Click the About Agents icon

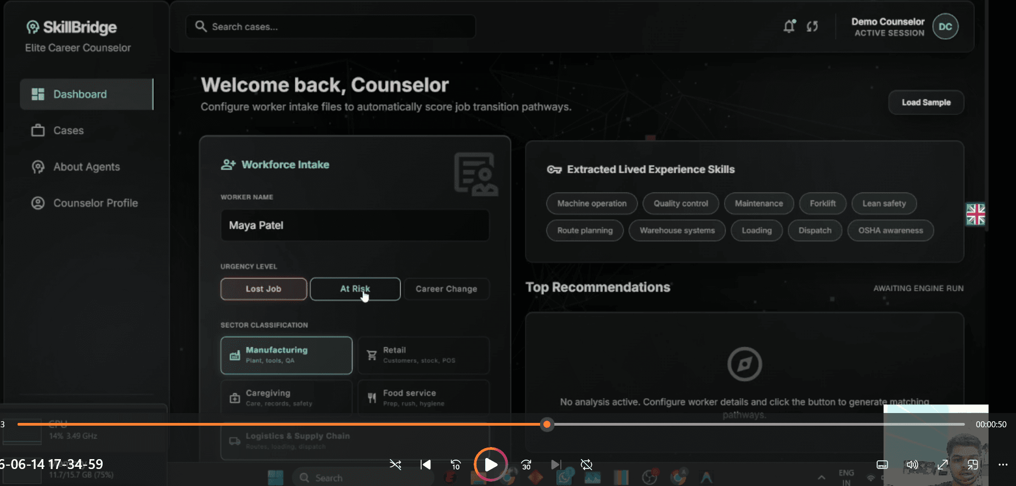coord(38,167)
